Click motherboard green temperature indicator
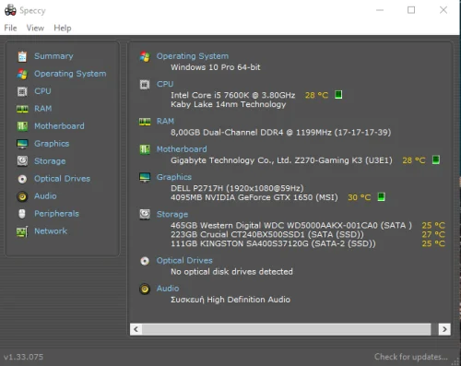The image size is (461, 366). tap(436, 159)
